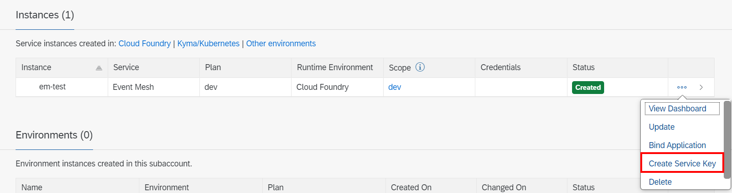Viewport: 732px width, 193px height.
Task: Click the Created status badge
Action: point(588,88)
